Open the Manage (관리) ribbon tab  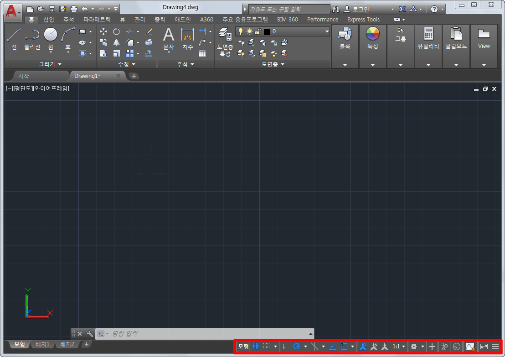[x=139, y=19]
